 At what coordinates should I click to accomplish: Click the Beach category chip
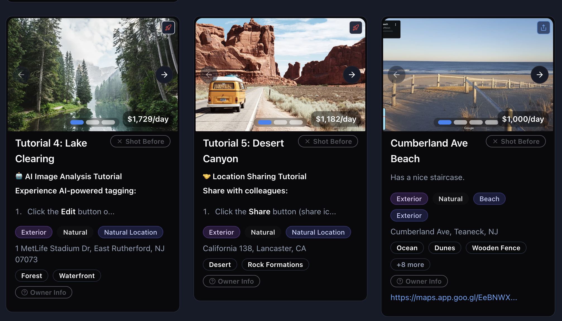(x=489, y=199)
